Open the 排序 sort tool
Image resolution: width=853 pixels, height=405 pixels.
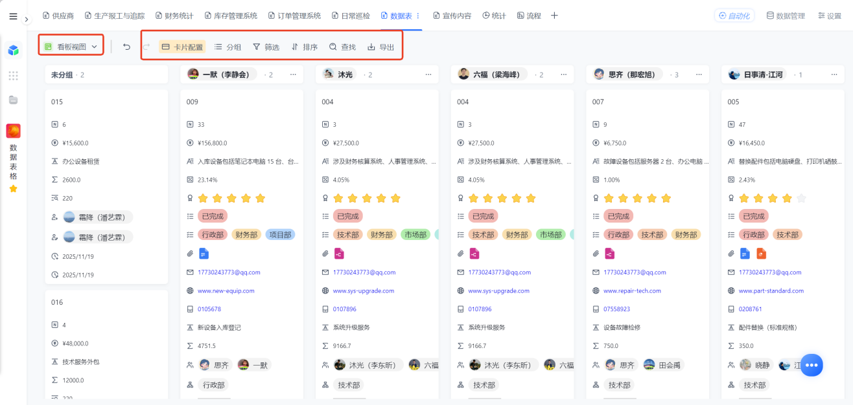[305, 47]
